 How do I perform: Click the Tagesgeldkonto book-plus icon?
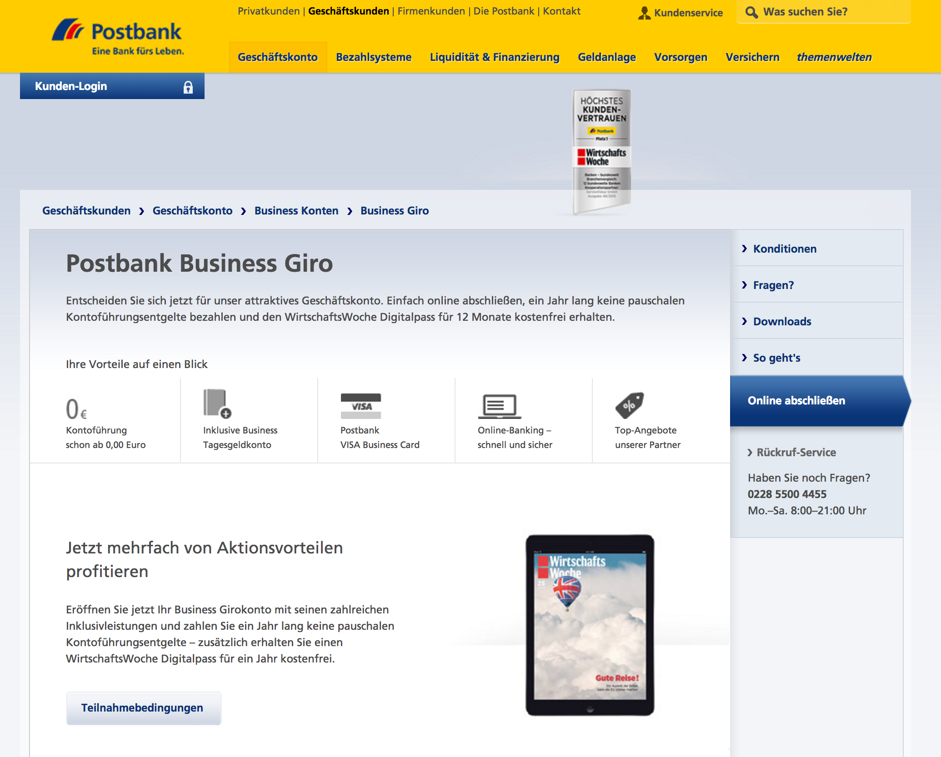(217, 403)
